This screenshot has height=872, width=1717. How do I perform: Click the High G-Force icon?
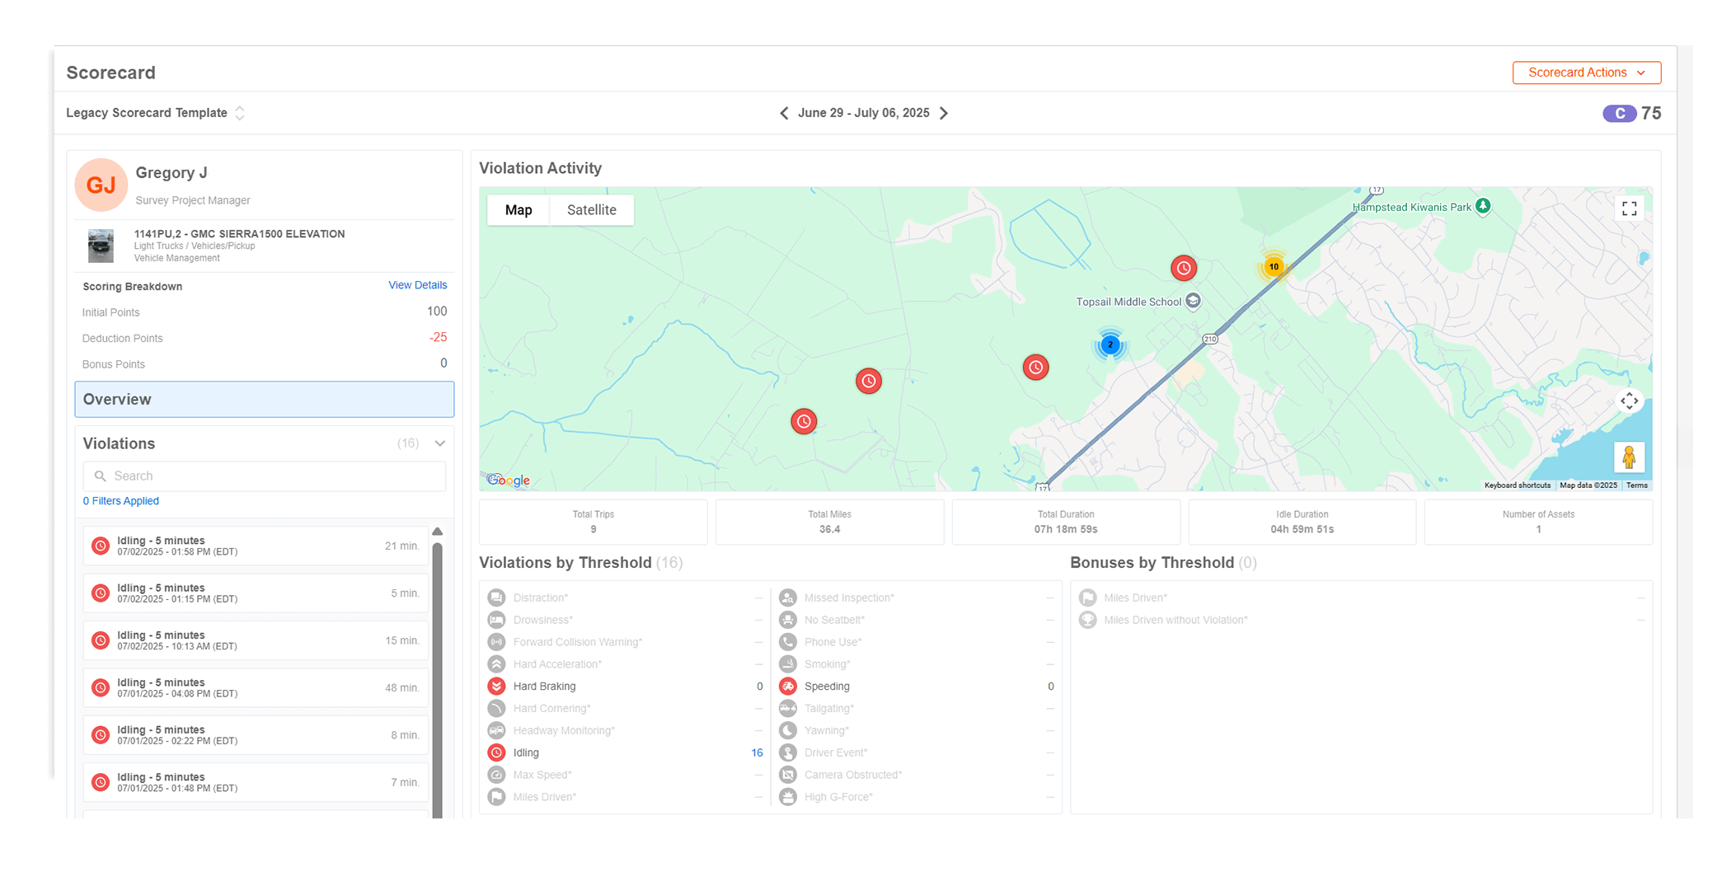tap(788, 797)
